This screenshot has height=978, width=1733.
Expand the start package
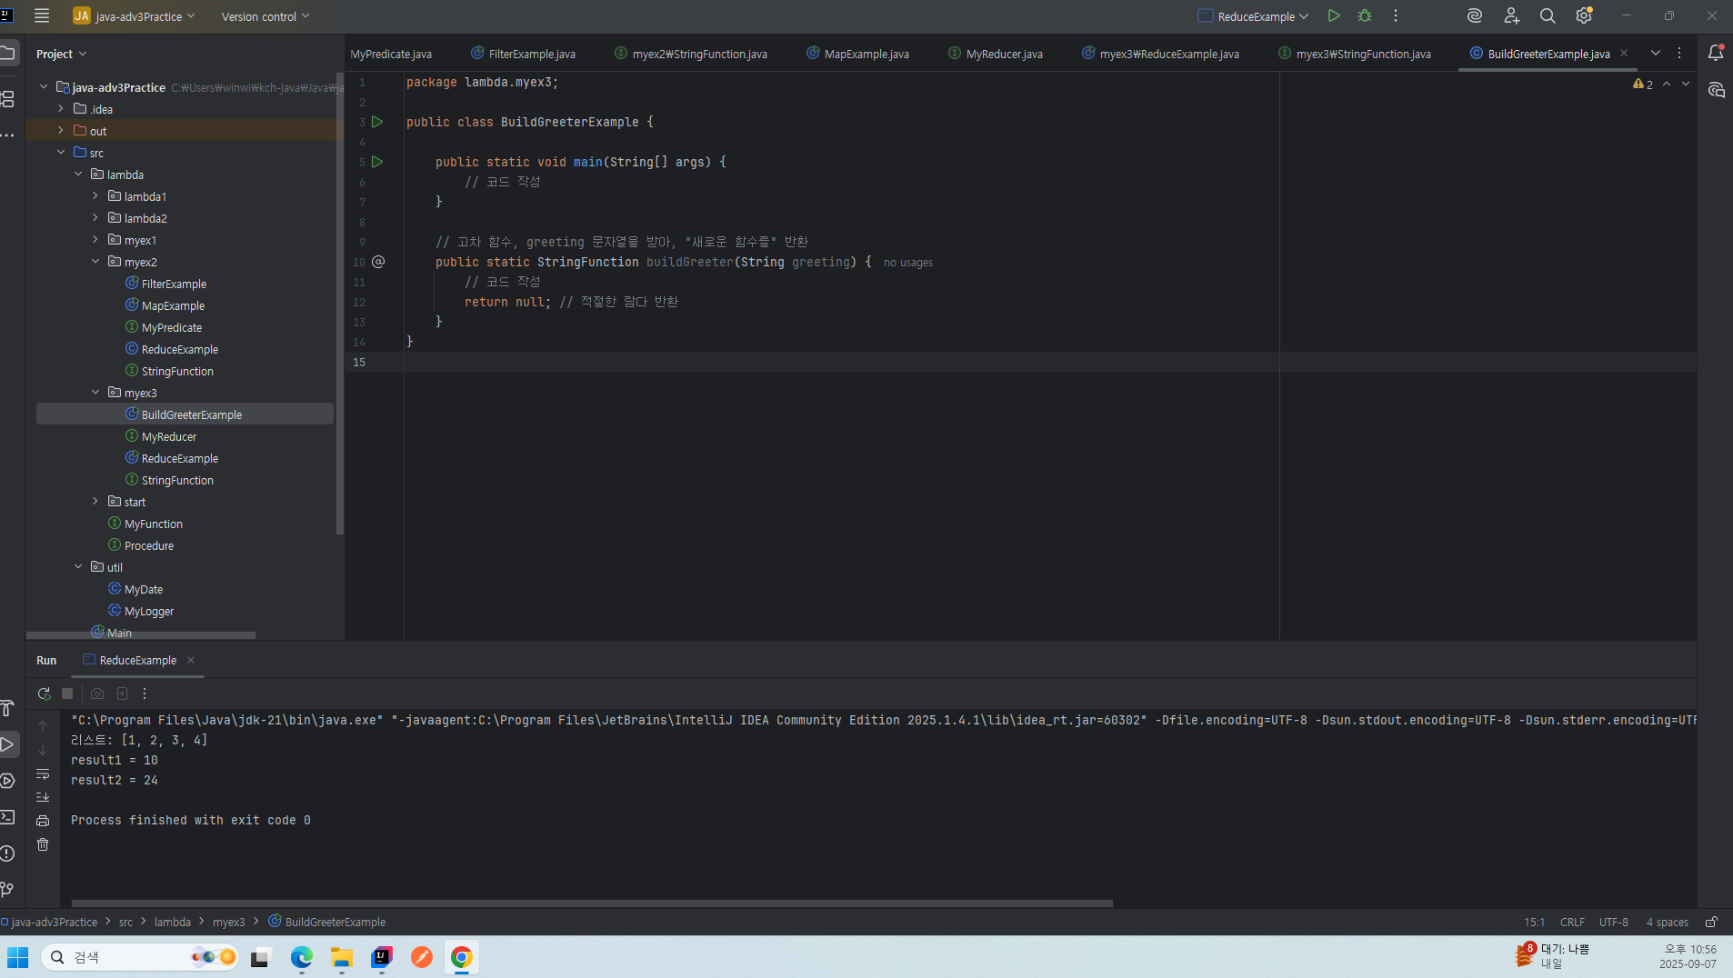click(95, 502)
